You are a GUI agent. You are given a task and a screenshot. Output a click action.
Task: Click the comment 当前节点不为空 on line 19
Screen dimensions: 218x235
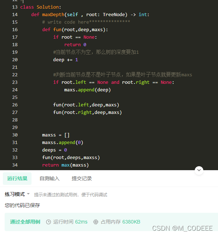tap(96, 52)
